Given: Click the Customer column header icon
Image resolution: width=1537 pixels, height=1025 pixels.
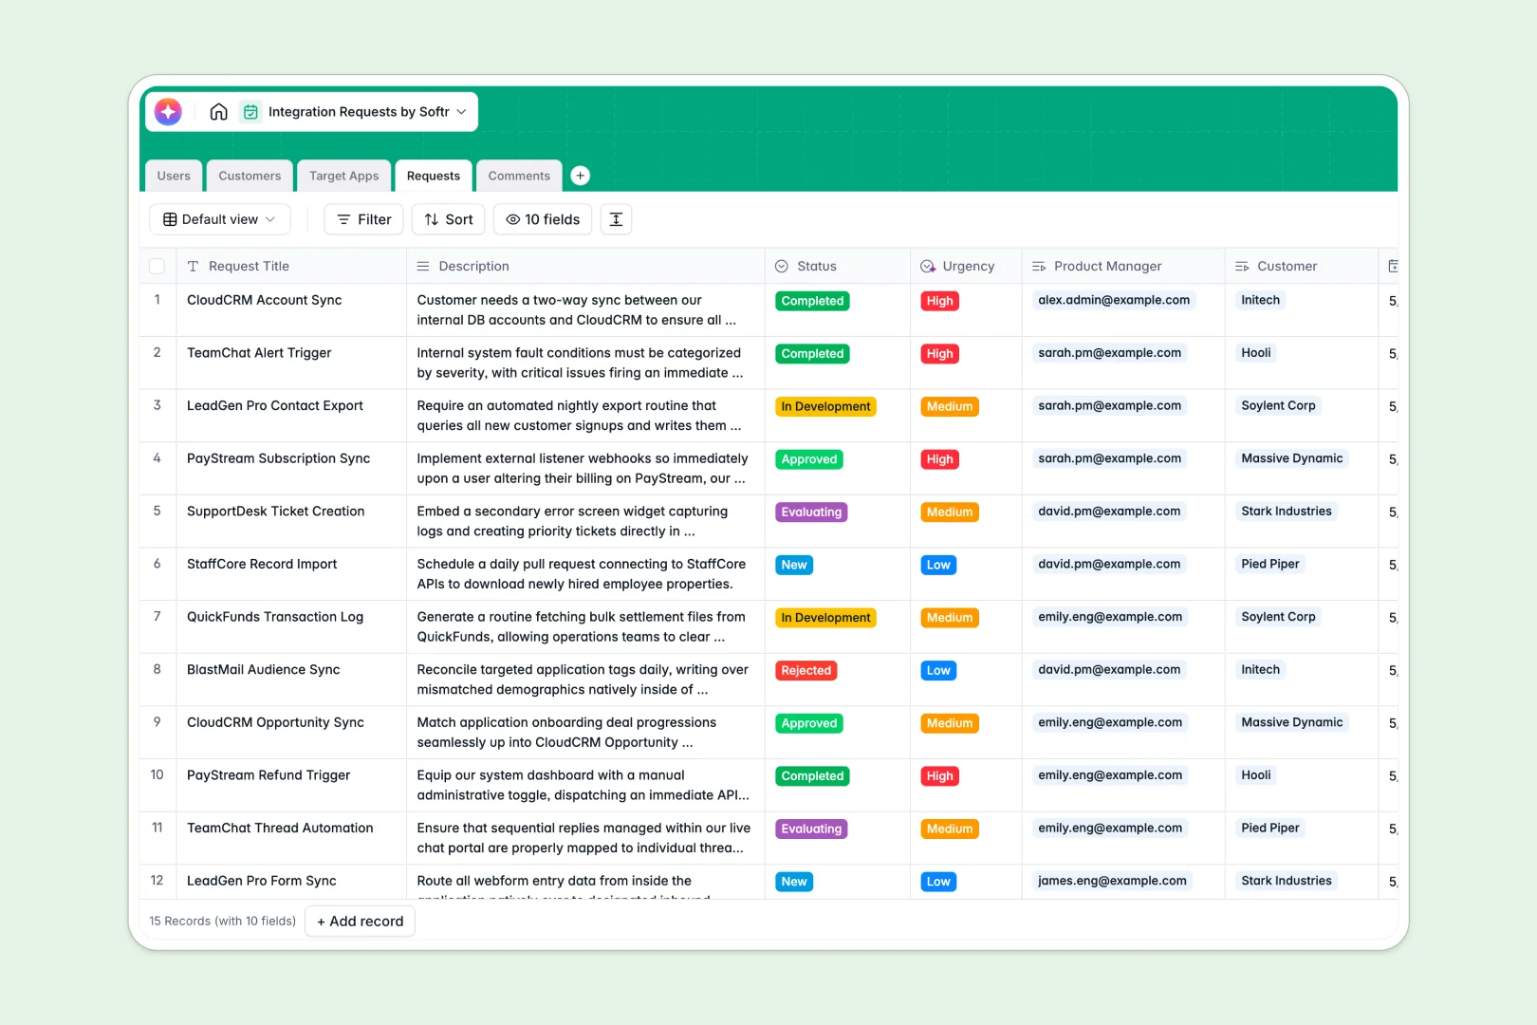Looking at the screenshot, I should pyautogui.click(x=1242, y=267).
